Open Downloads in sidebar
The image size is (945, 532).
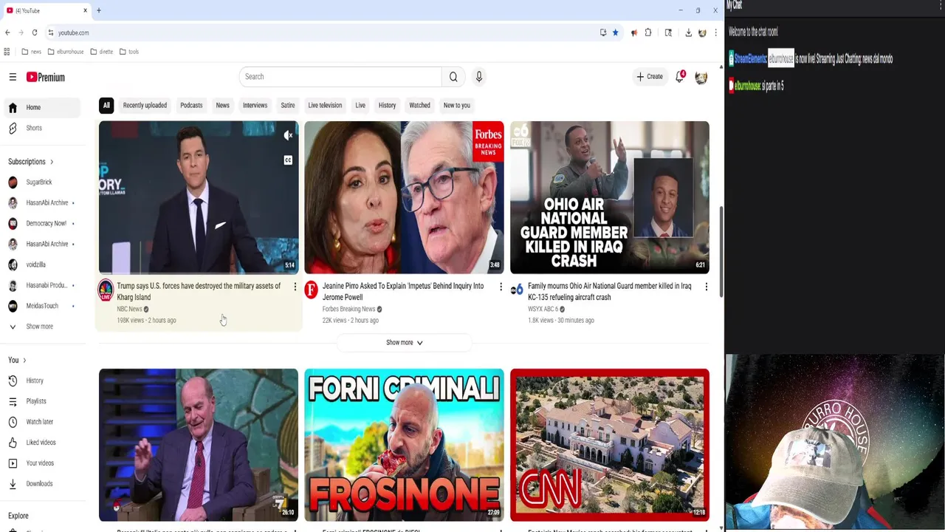[x=43, y=484]
